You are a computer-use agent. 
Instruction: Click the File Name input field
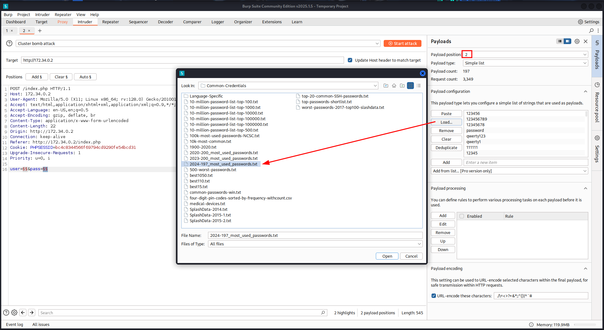315,235
